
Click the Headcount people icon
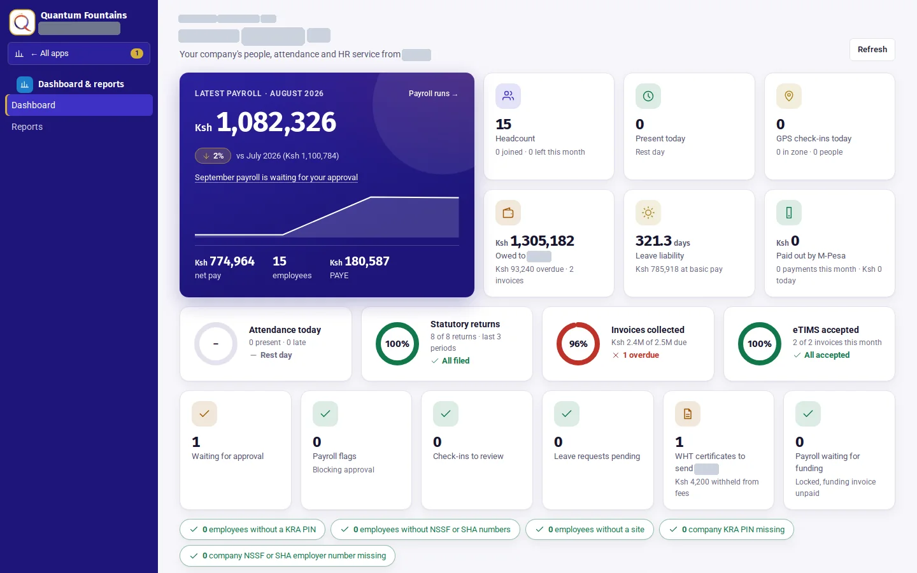click(508, 96)
